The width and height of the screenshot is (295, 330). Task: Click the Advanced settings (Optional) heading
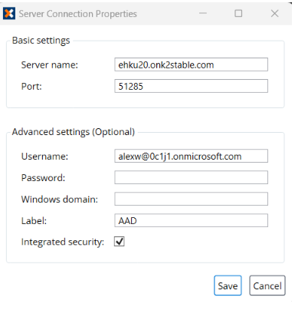pyautogui.click(x=74, y=132)
